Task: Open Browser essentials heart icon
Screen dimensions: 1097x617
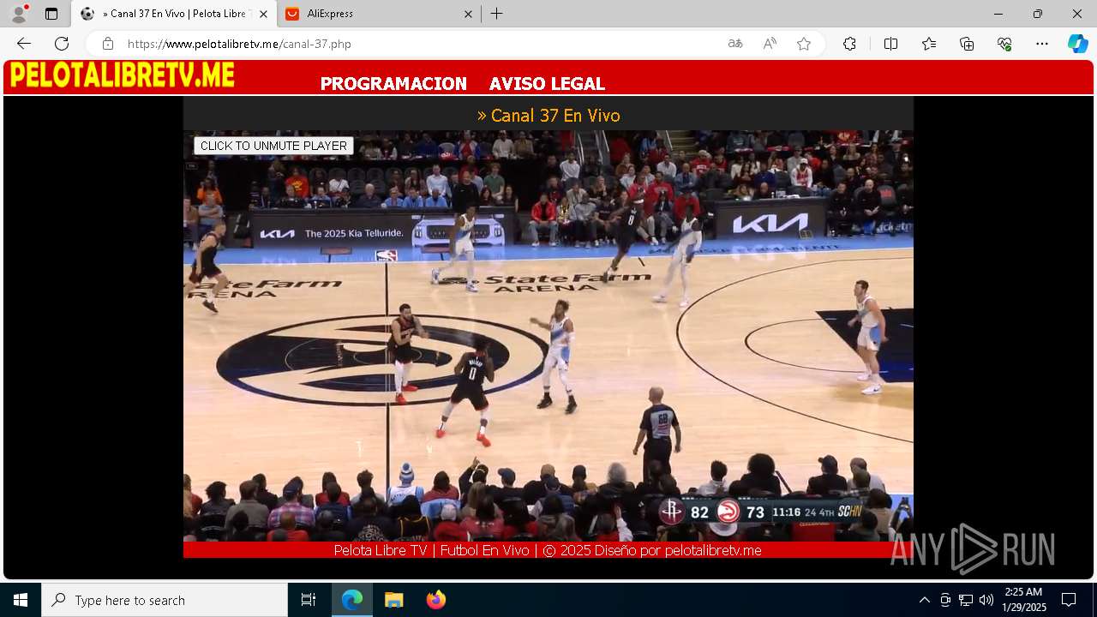Action: click(x=1004, y=44)
